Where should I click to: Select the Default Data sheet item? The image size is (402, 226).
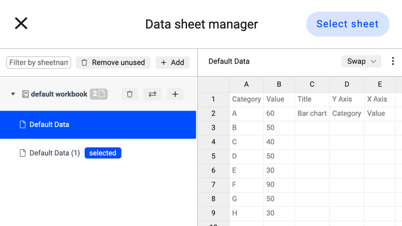98,125
